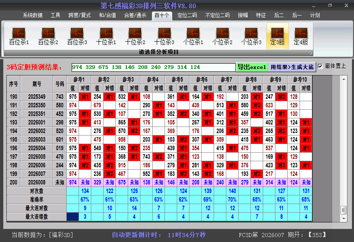Select the 振幅 tab
The height and width of the screenshot is (242, 354).
pyautogui.click(x=243, y=16)
